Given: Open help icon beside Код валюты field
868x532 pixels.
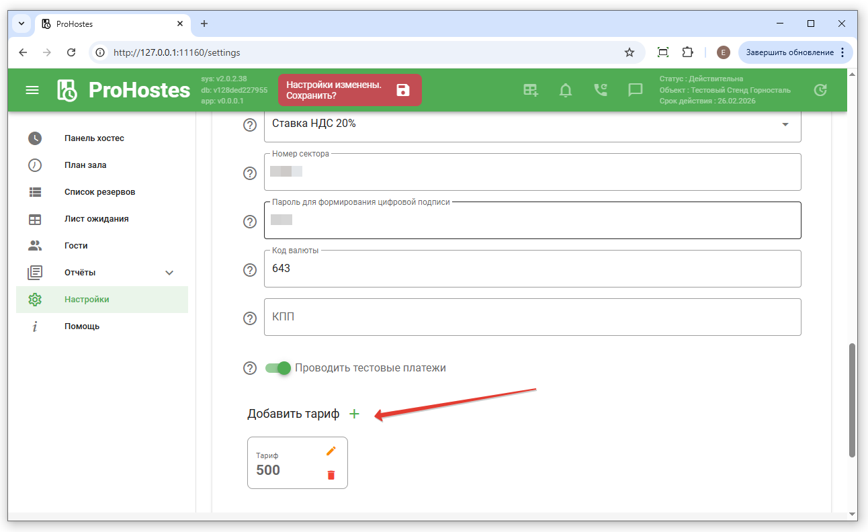Looking at the screenshot, I should point(250,270).
